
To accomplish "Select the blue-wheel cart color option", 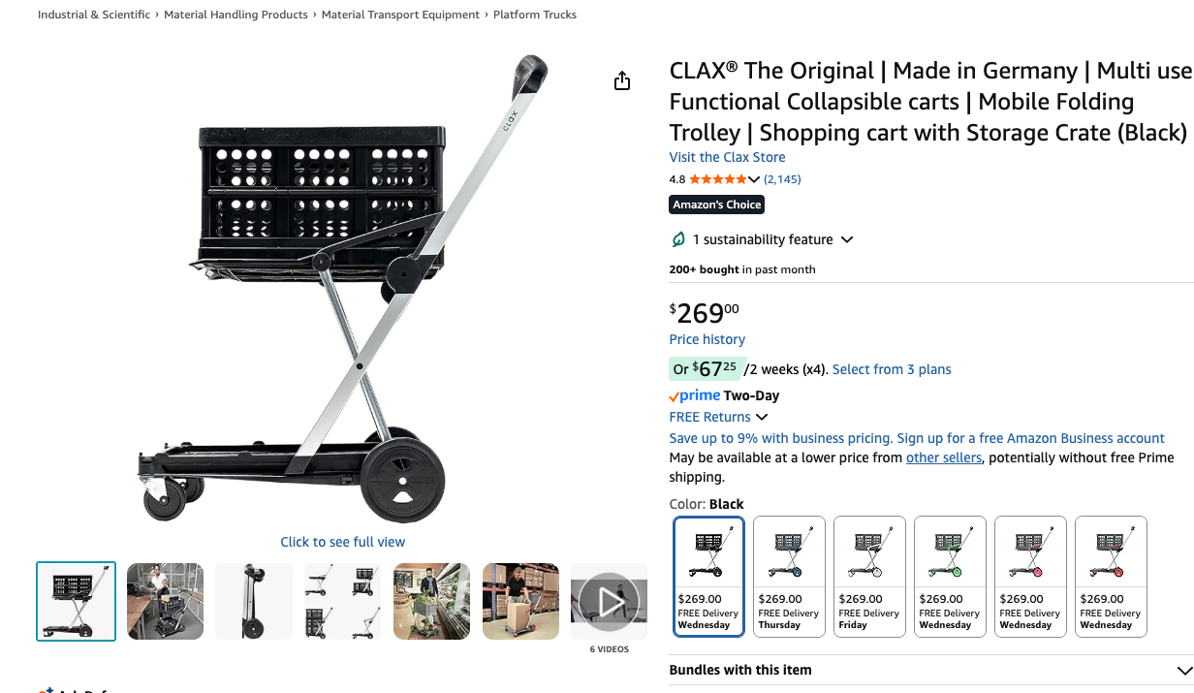I will point(789,576).
